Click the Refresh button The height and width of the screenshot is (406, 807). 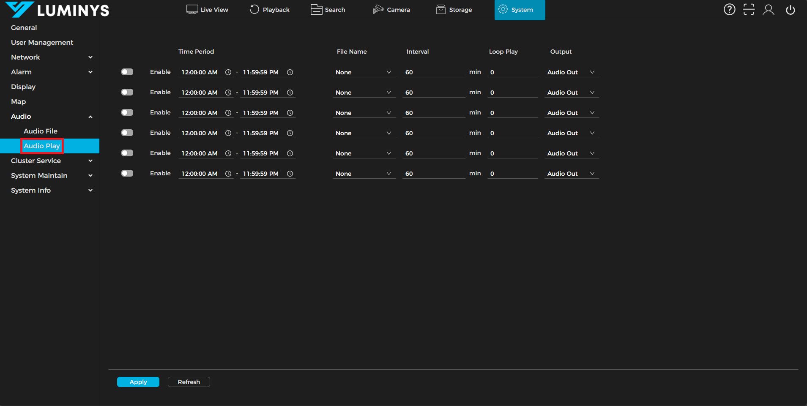coord(189,382)
